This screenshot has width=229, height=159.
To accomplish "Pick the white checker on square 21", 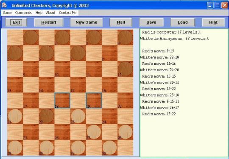I will pyautogui.click(x=15, y=116).
